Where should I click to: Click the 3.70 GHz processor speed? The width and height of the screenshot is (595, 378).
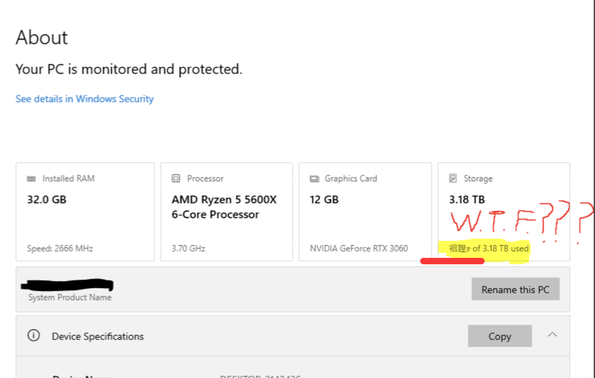point(188,248)
